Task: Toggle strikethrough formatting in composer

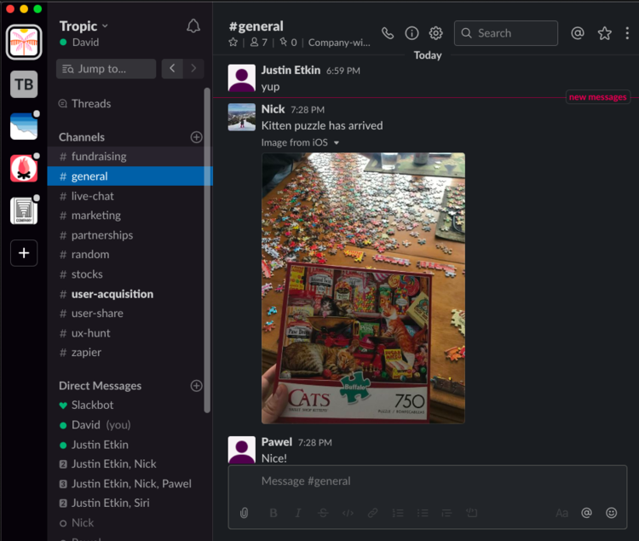Action: click(323, 513)
